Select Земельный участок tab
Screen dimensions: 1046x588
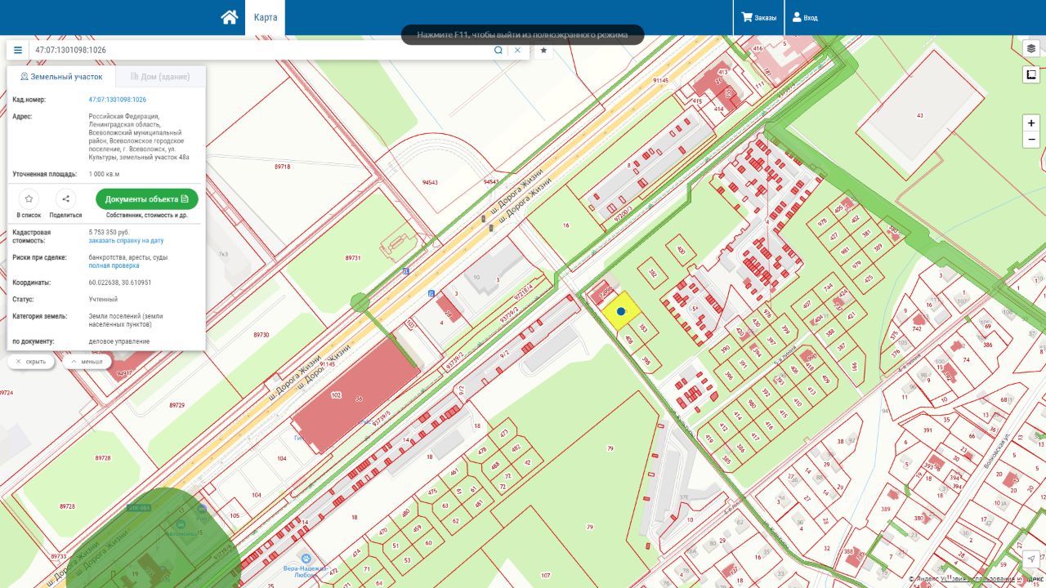(61, 77)
